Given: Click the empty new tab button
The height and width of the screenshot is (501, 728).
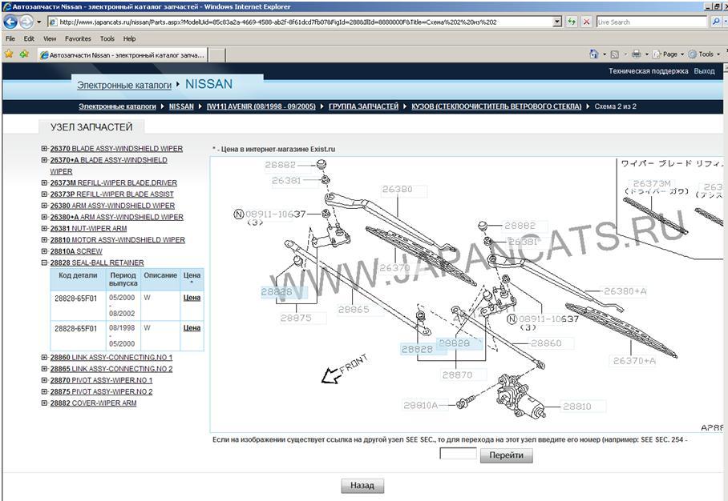Looking at the screenshot, I should 216,55.
